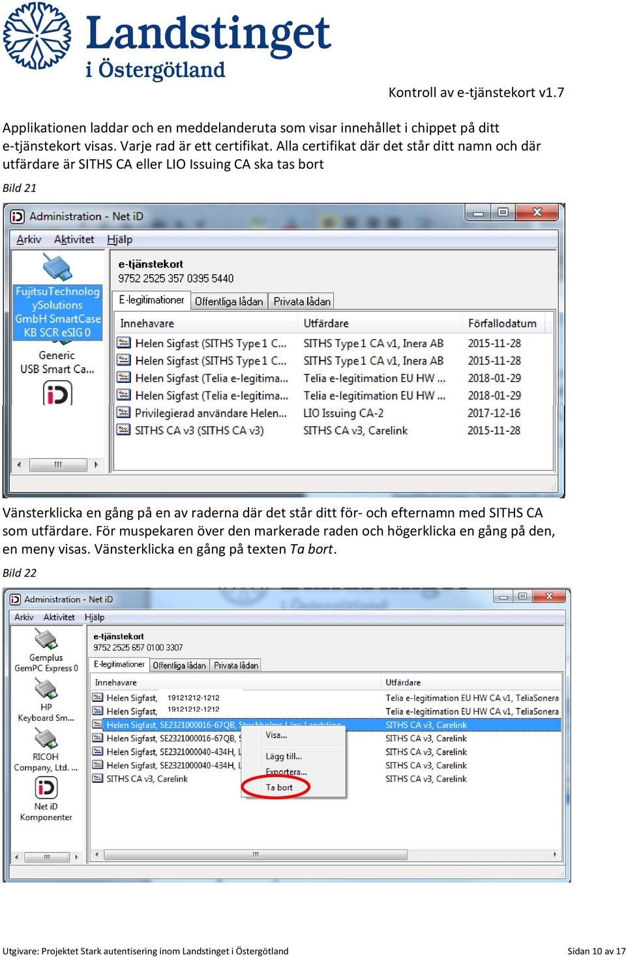Select SITHS CA v3, Carelink row in Bild 22

coord(326,779)
